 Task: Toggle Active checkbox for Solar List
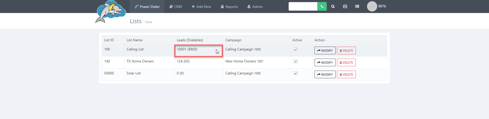pyautogui.click(x=295, y=73)
